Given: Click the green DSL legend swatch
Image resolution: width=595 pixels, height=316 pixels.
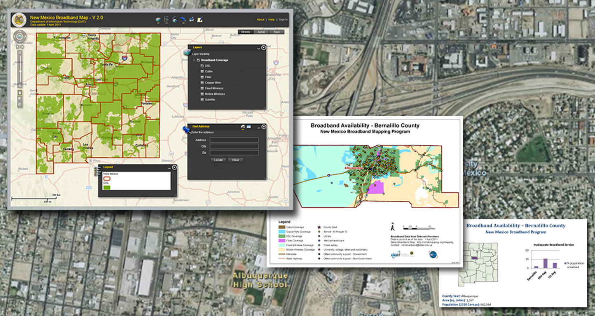Looking at the screenshot, I should 107,188.
